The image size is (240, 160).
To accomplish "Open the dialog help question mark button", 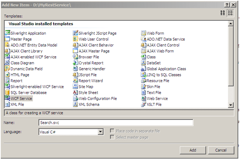I will click(225, 3).
